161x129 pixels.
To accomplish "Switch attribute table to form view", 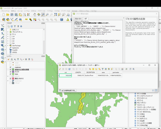I will [x=153, y=90].
